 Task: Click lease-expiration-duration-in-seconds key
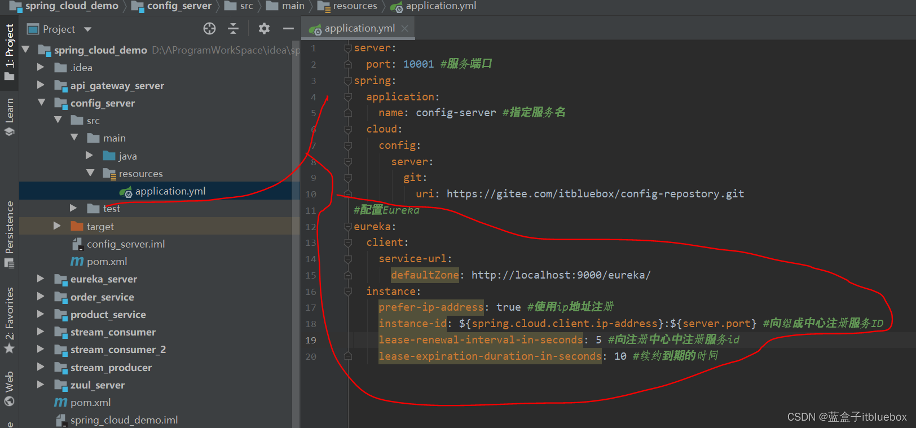(490, 356)
